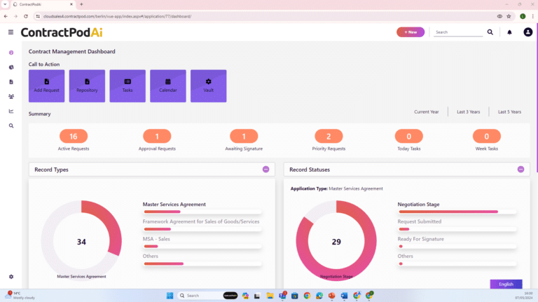Select the MSA - Sales legend entry

(x=156, y=239)
